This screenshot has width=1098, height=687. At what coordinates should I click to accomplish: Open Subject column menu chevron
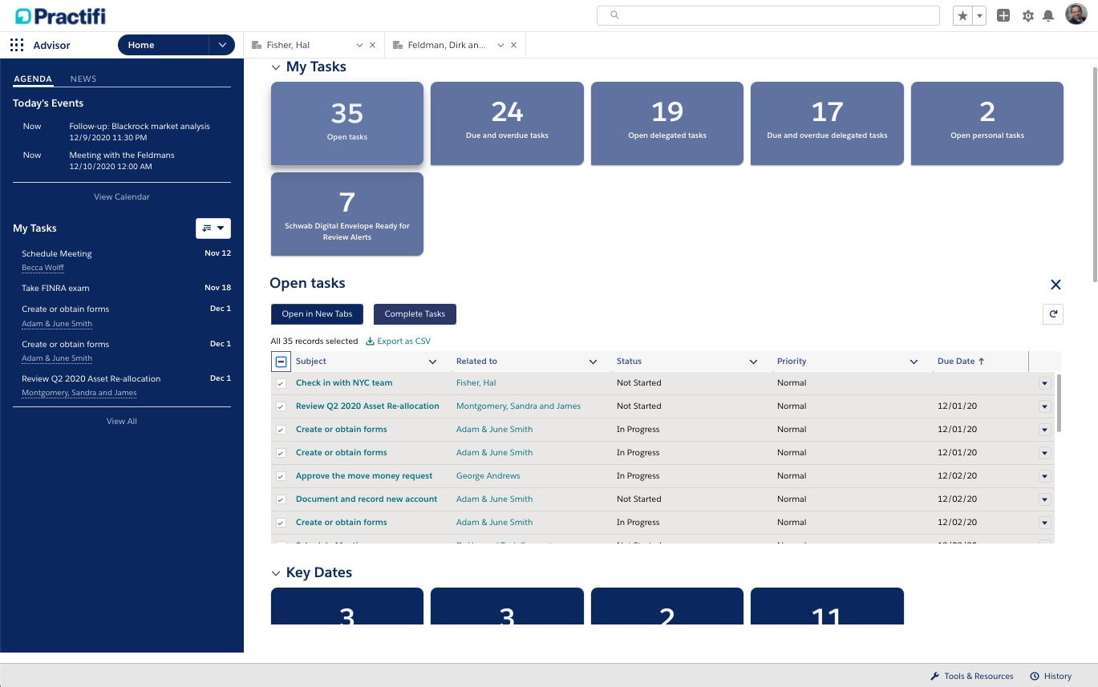click(x=433, y=362)
